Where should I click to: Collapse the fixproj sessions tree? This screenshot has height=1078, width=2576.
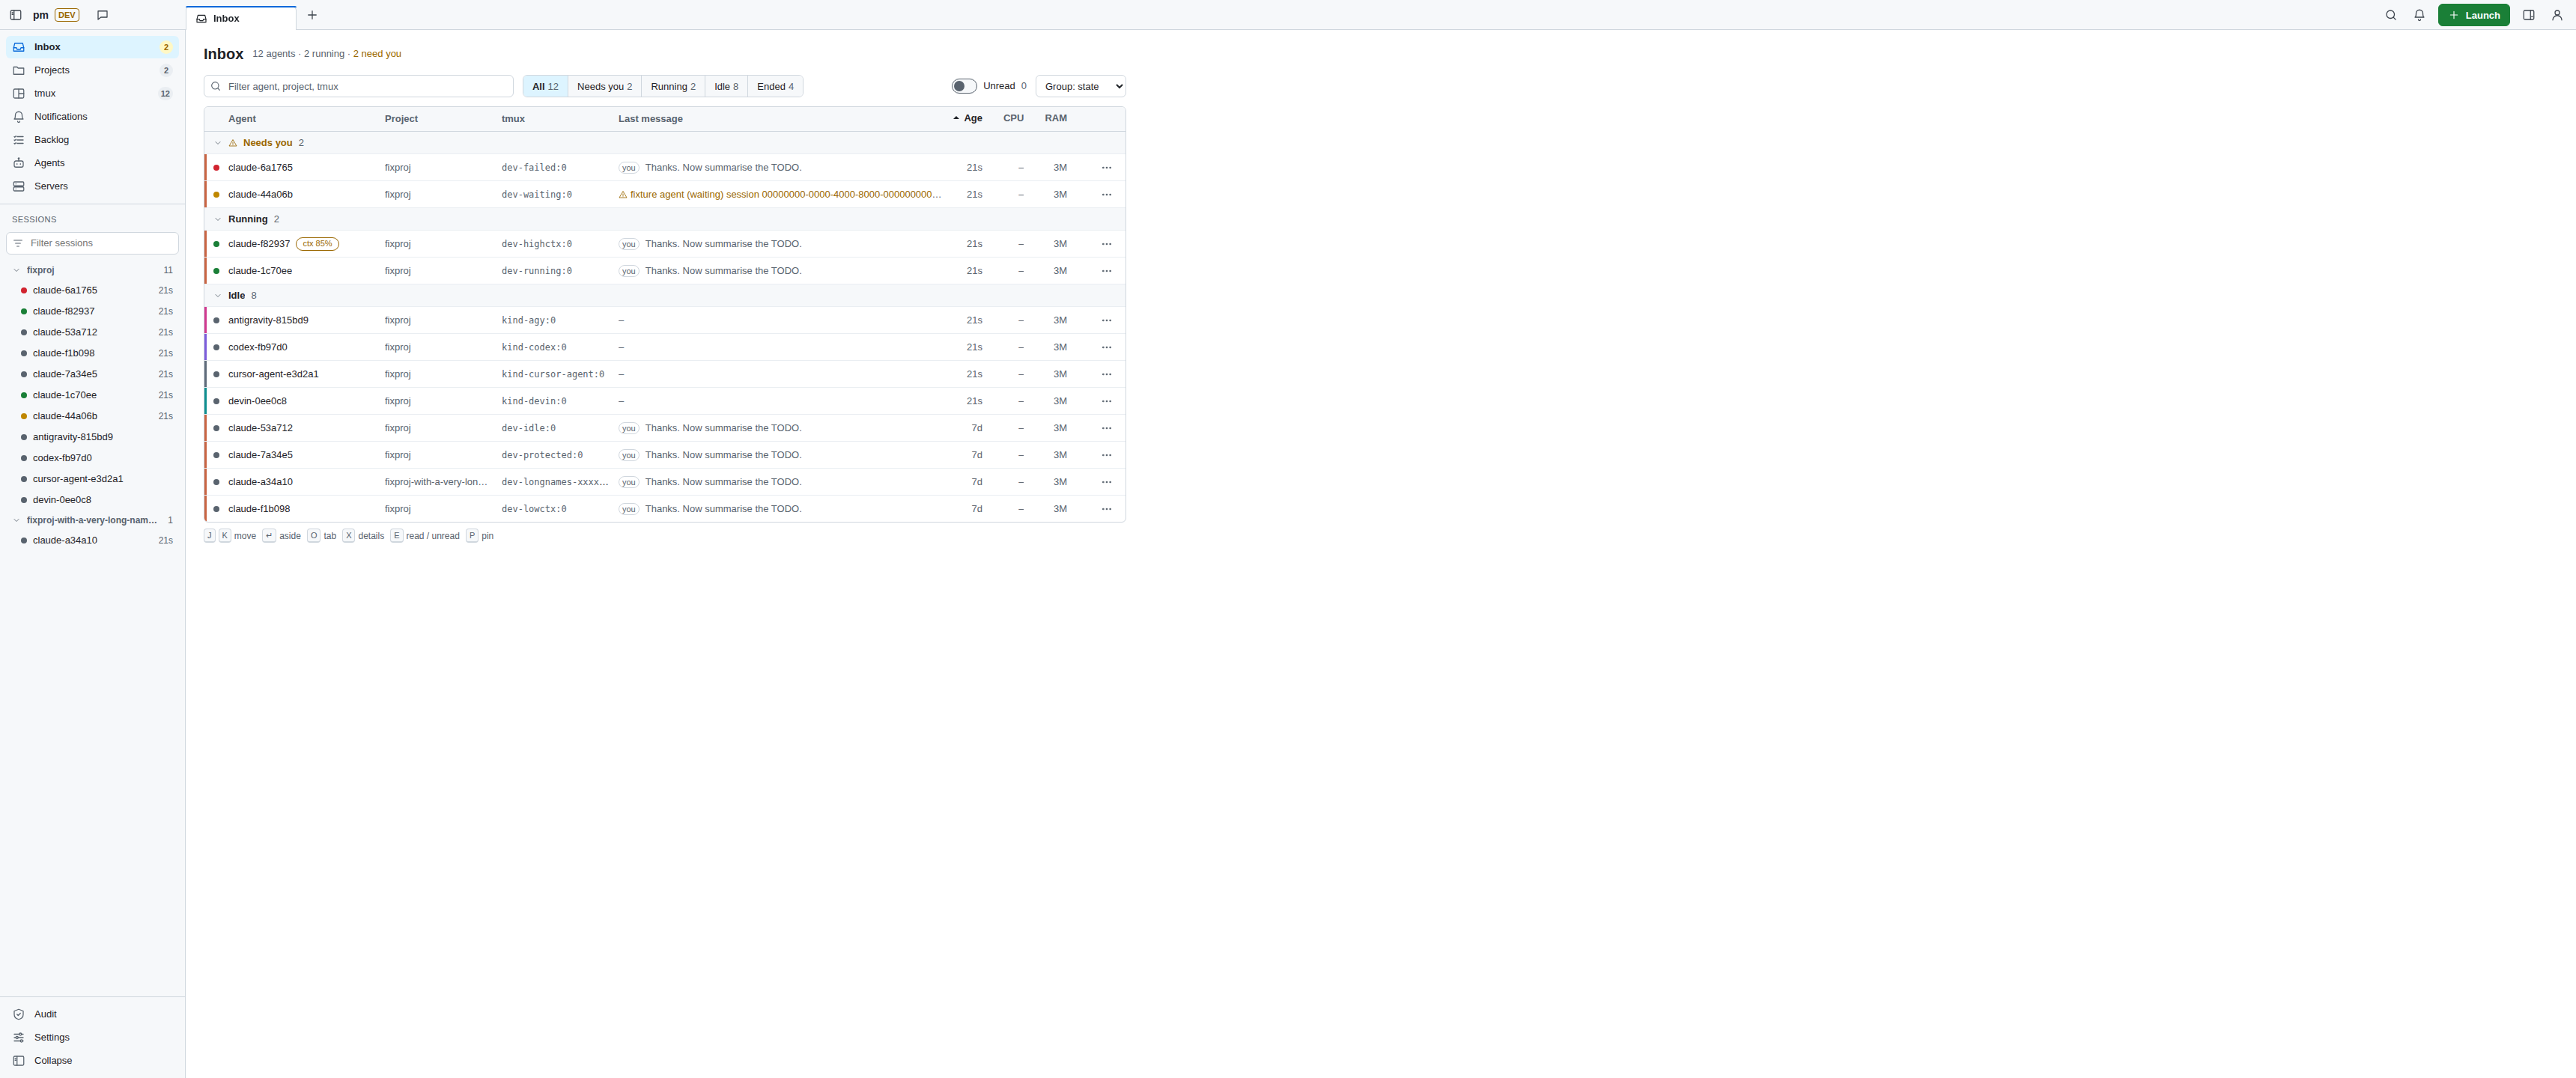click(17, 270)
